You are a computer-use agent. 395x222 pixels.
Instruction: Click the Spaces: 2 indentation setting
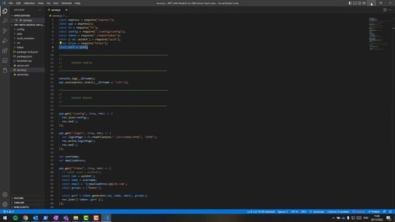tap(283, 212)
